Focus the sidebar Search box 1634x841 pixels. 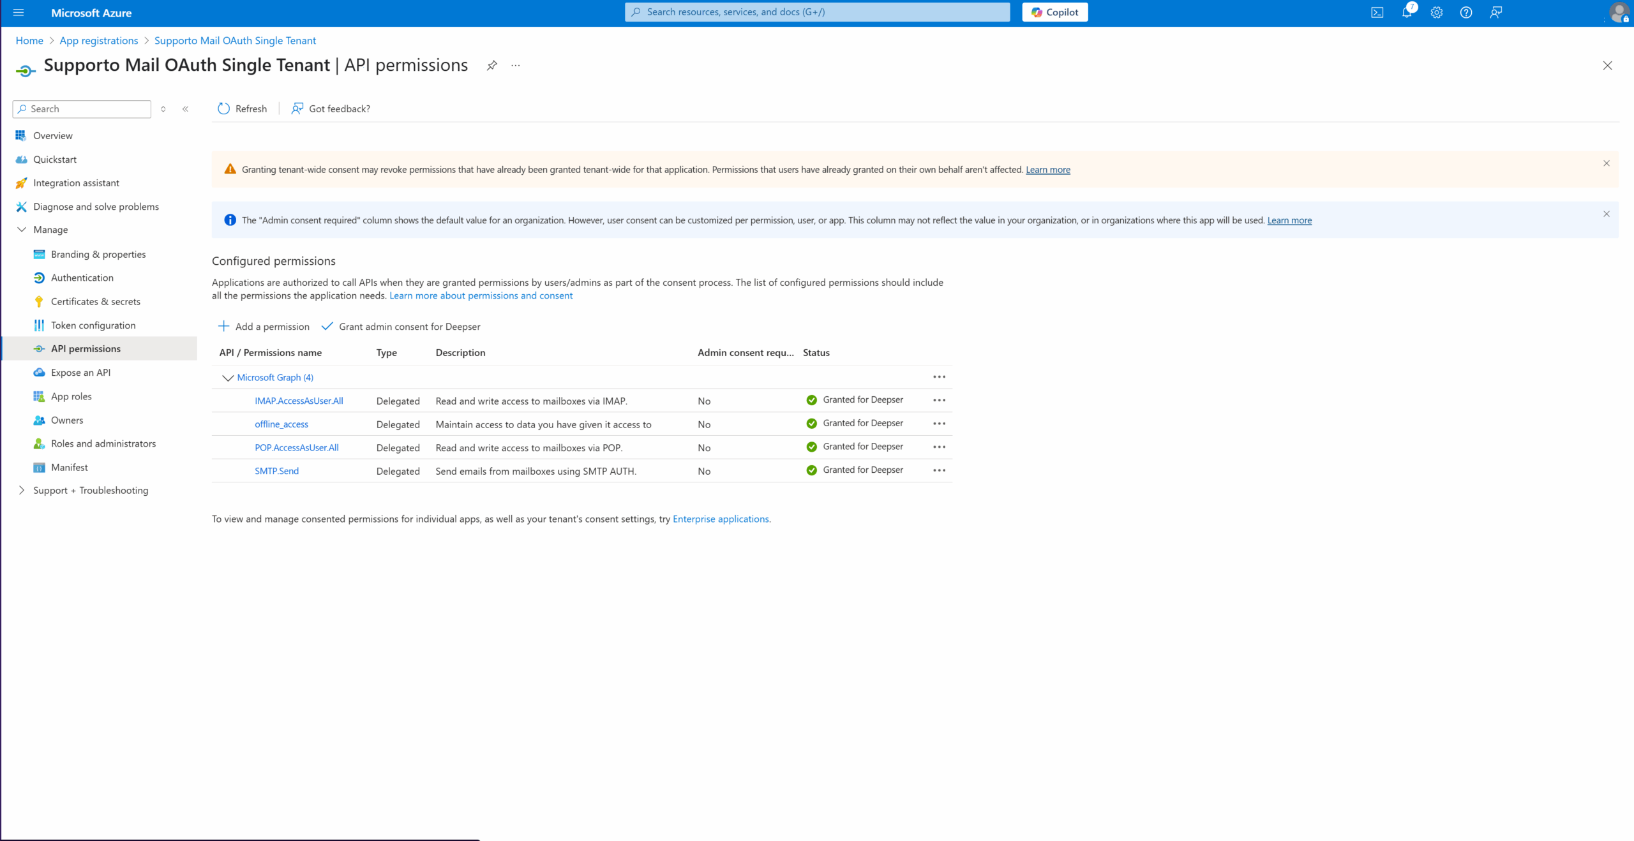point(82,109)
